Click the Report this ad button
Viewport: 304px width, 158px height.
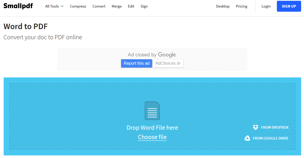pyautogui.click(x=136, y=63)
